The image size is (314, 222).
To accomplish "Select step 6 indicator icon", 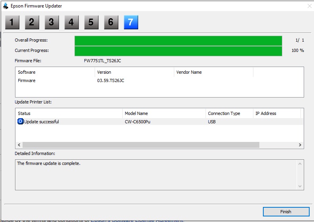I will pos(111,22).
